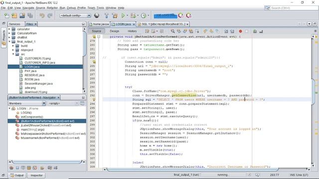Click the Build Project hammer icon

(106, 15)
